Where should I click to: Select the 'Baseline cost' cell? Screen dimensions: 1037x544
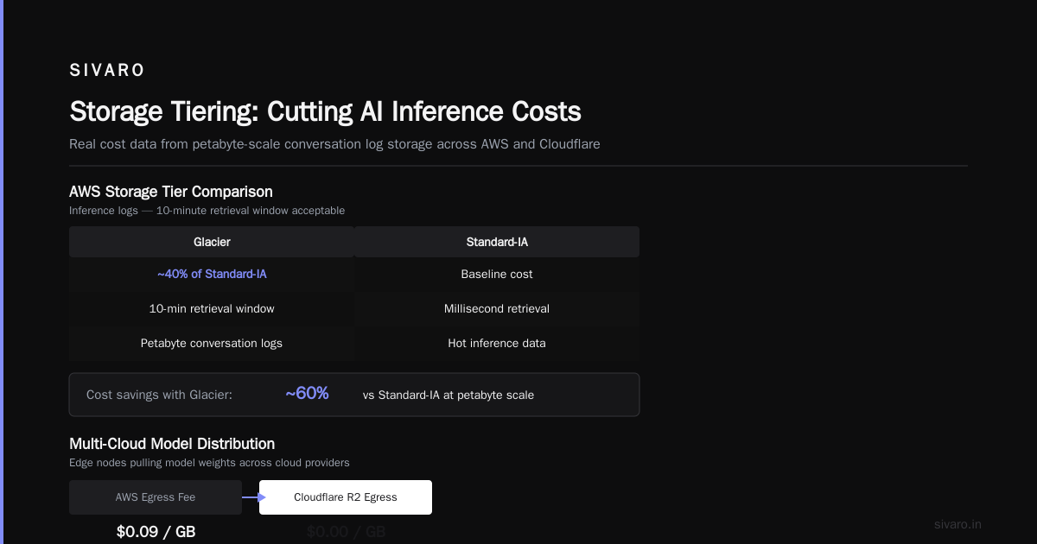coord(497,274)
